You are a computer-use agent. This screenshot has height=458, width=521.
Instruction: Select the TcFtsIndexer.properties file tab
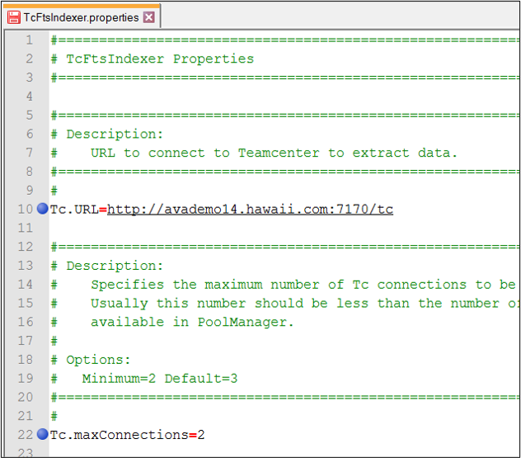[81, 17]
